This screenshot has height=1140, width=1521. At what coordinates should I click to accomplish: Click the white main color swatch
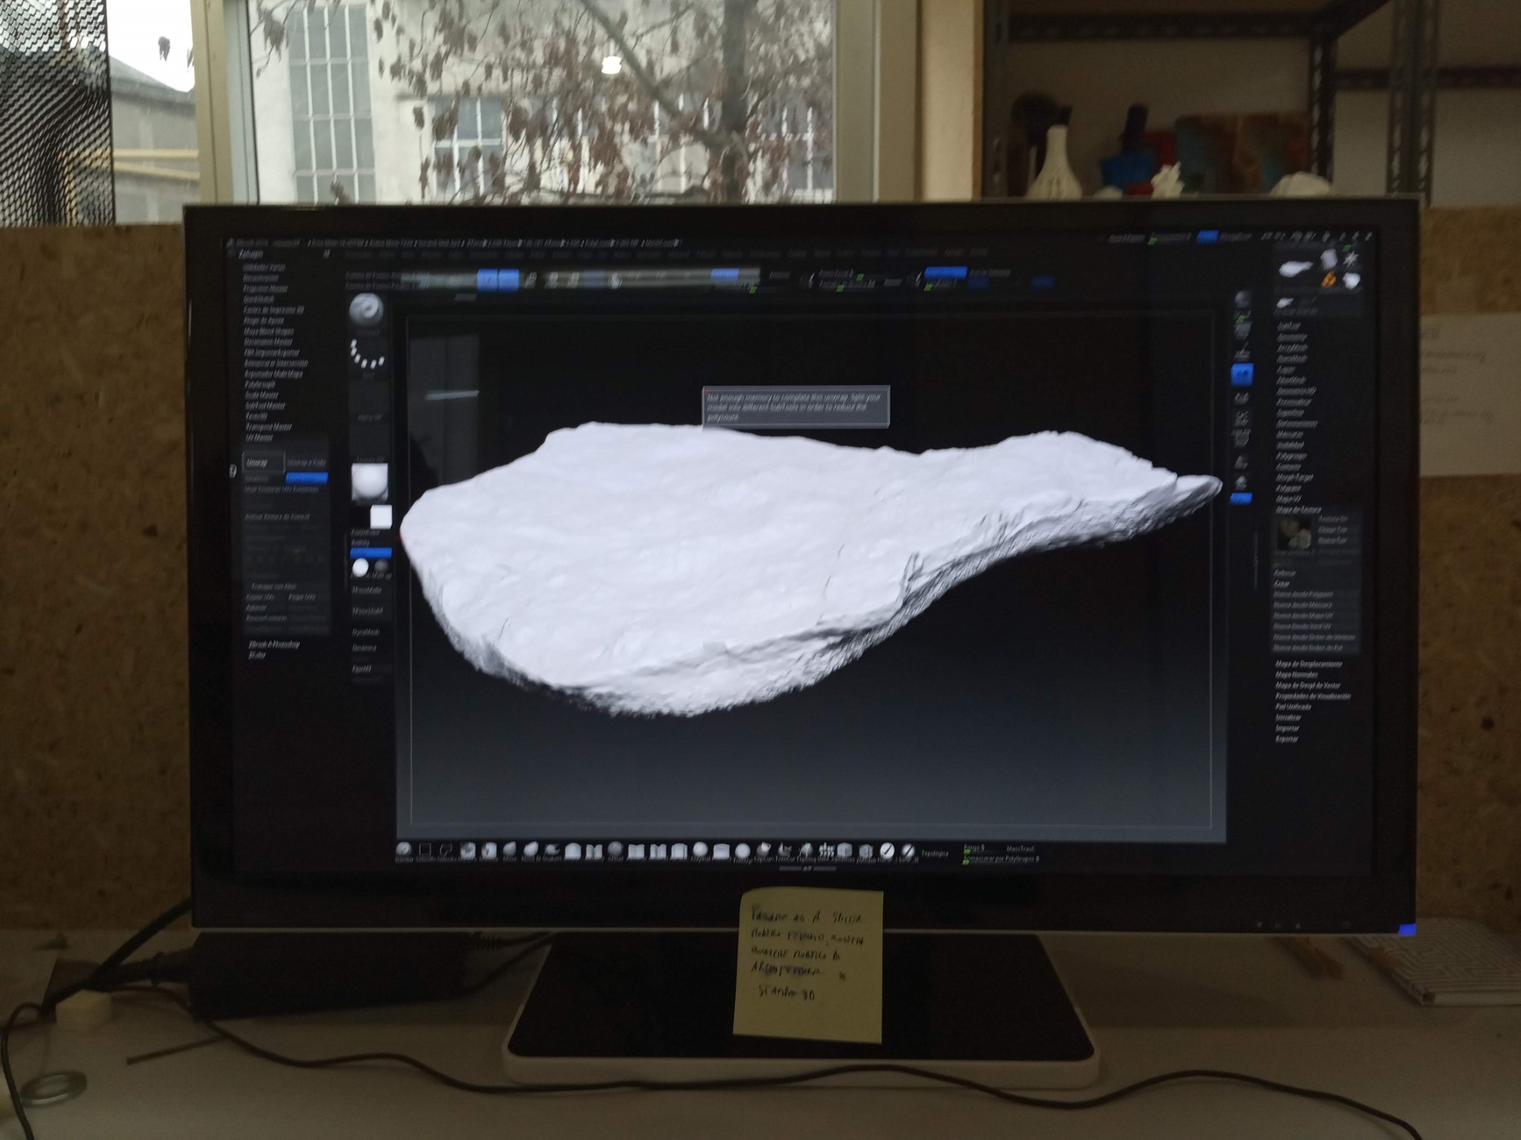(381, 516)
